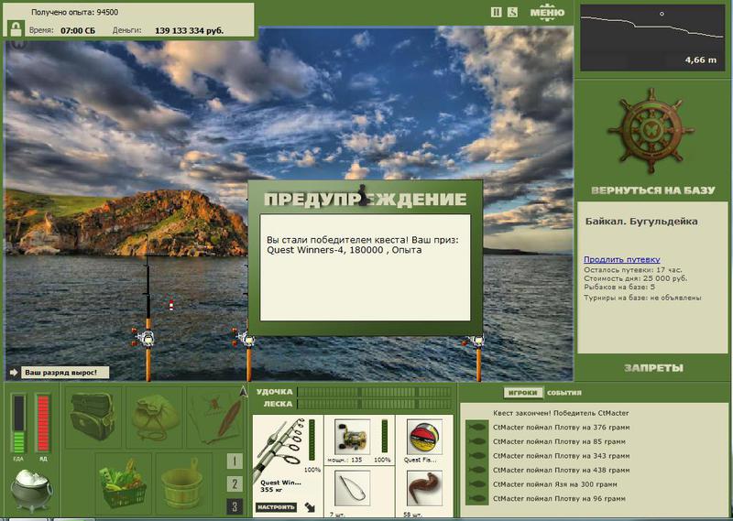Image resolution: width=733 pixels, height=521 pixels.
Task: Open the wooden bucket icon
Action: [183, 483]
